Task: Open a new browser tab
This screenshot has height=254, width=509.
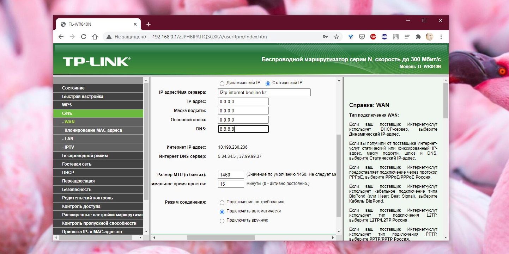Action: (x=149, y=24)
